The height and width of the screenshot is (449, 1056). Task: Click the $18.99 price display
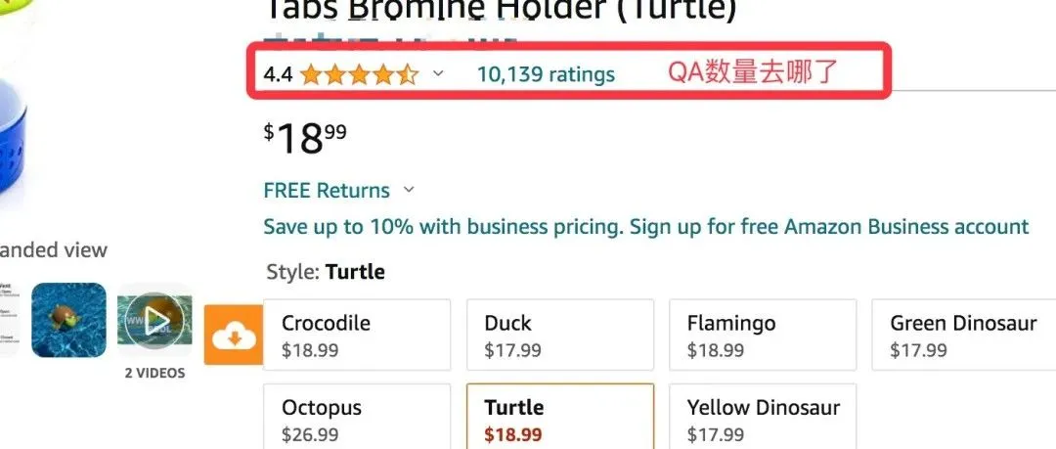305,139
